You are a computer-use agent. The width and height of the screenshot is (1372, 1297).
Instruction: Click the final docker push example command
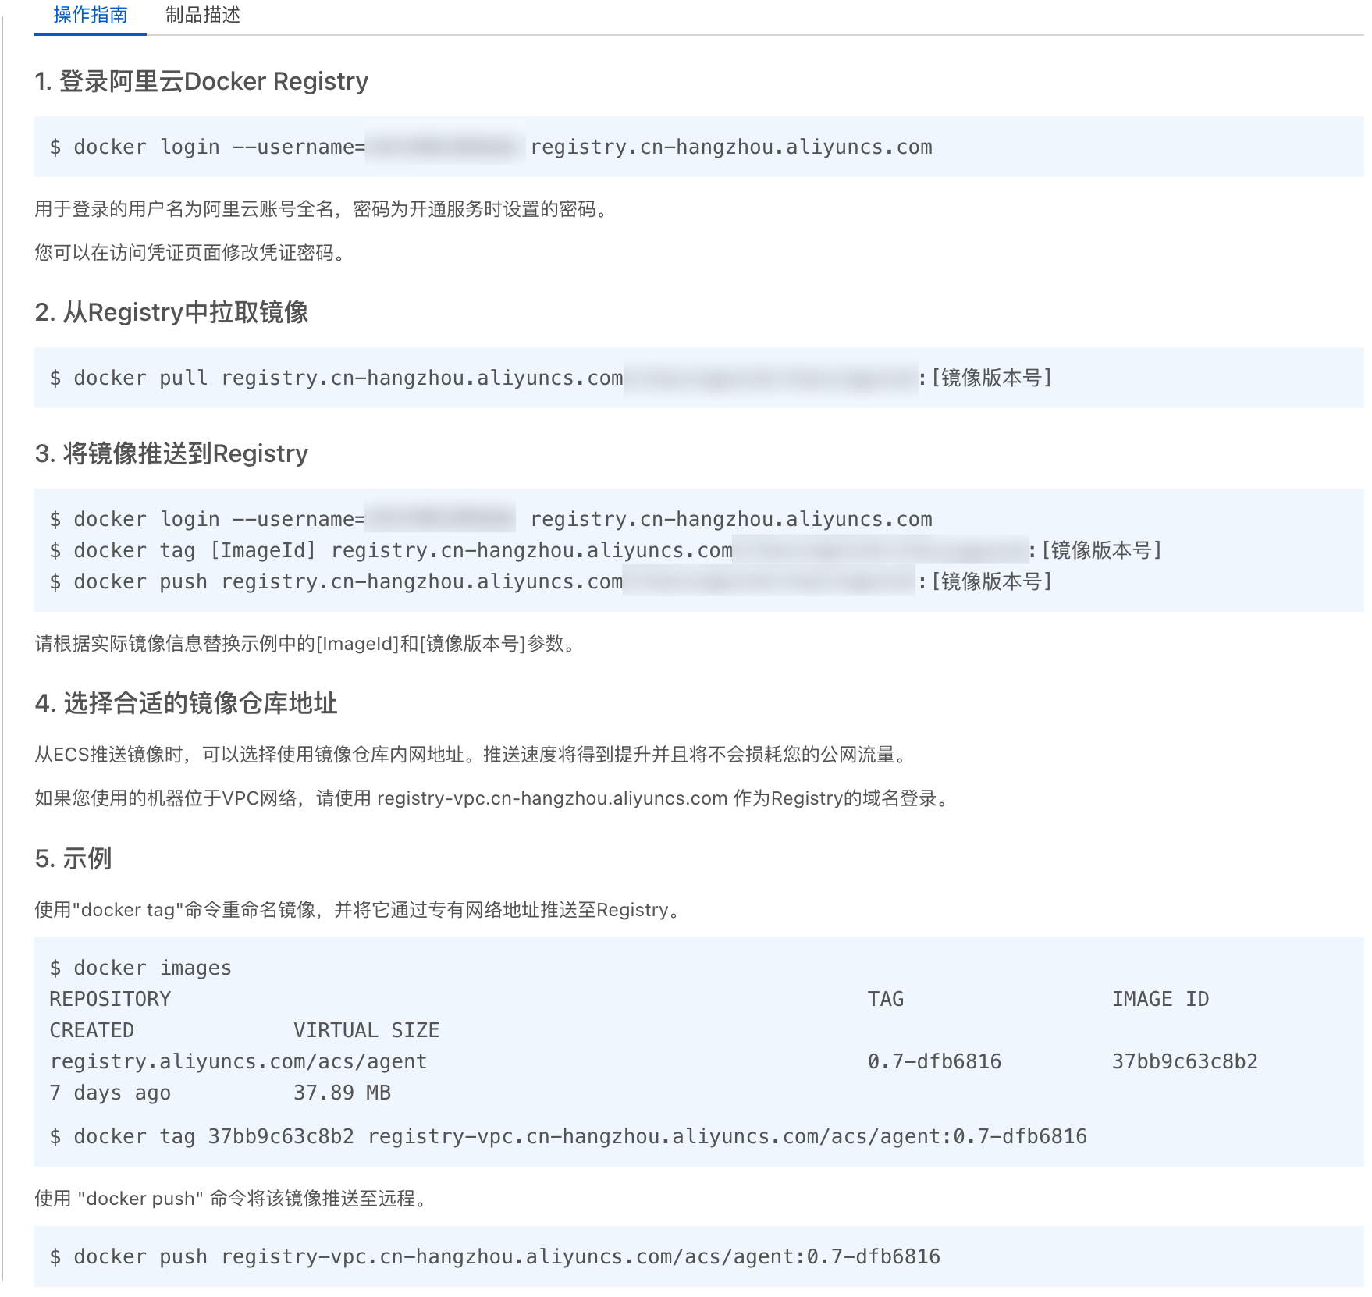(494, 1256)
